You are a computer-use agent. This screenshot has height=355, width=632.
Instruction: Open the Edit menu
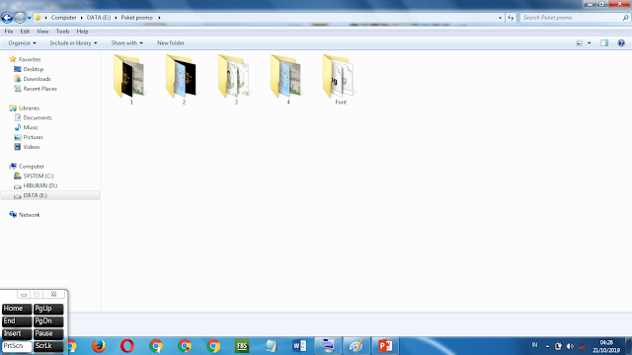click(25, 32)
